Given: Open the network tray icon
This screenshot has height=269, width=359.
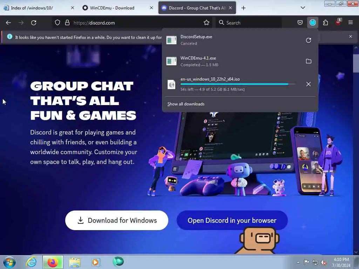Looking at the screenshot, I should [x=315, y=262].
